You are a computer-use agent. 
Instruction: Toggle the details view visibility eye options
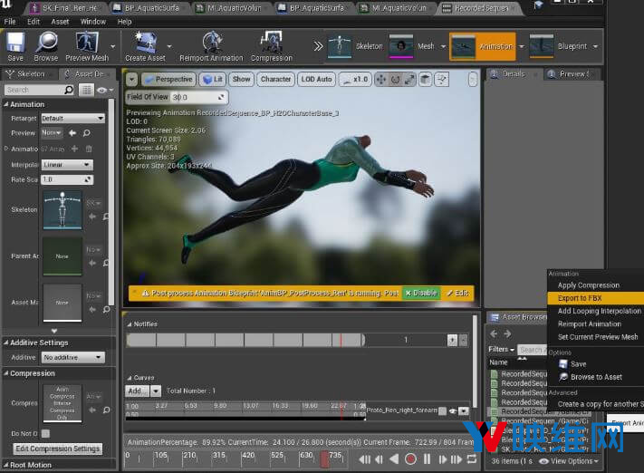[105, 90]
